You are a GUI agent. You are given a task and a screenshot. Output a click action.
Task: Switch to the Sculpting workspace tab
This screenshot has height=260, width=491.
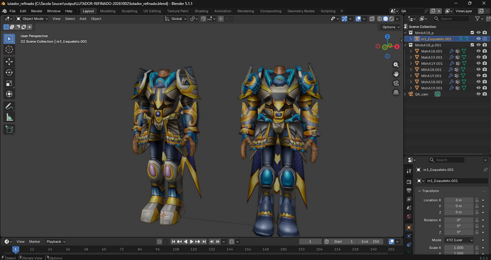click(129, 11)
